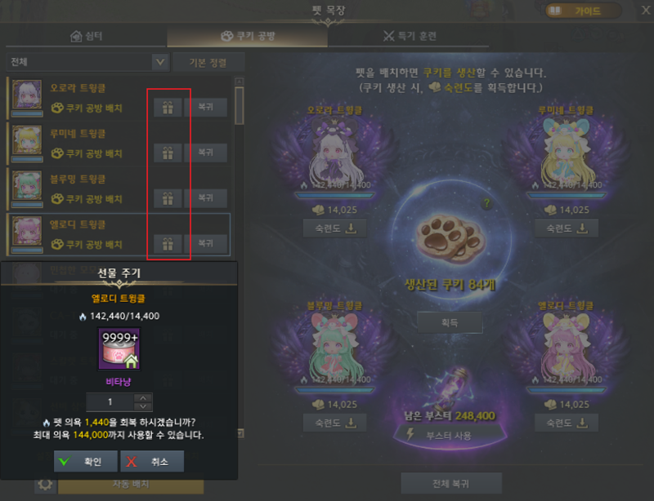Click gift icon for 블루밍 트윙클
The image size is (654, 501).
(168, 198)
